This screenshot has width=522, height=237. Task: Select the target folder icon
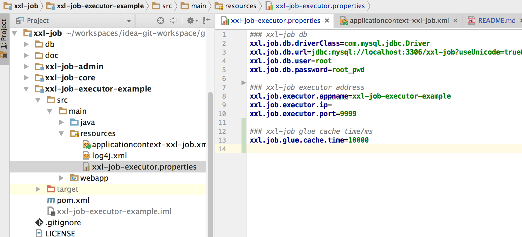(51, 189)
